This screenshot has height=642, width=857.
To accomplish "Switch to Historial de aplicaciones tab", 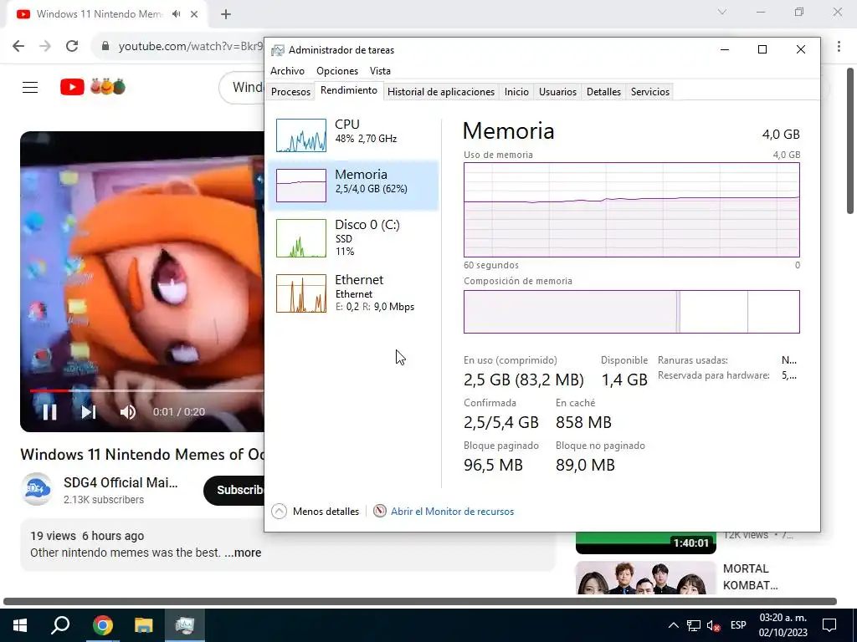I will pos(441,92).
